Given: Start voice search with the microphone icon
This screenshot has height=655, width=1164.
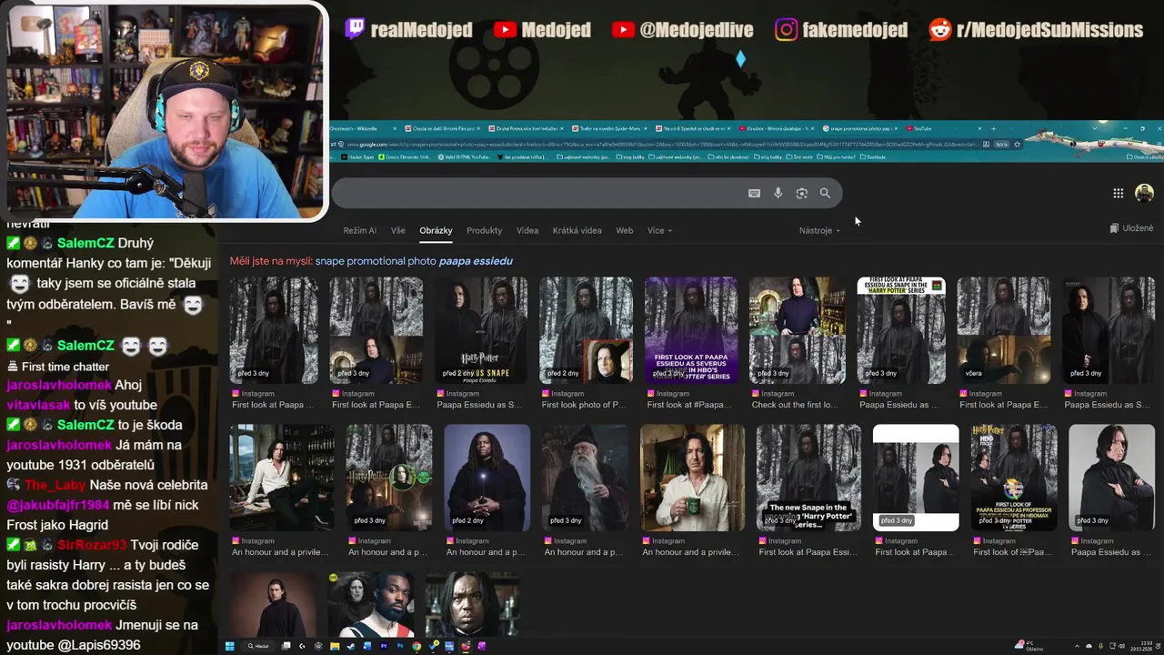Looking at the screenshot, I should click(778, 193).
